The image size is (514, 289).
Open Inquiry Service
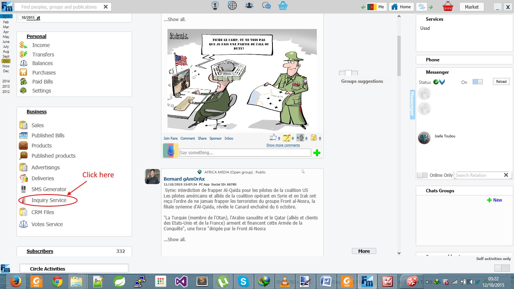pos(49,200)
